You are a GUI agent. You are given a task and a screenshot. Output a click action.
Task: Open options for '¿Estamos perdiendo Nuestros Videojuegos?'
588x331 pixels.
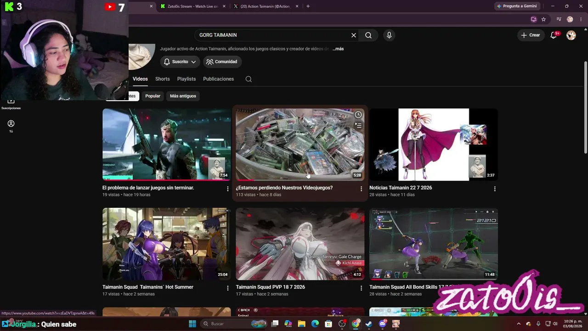click(x=361, y=188)
